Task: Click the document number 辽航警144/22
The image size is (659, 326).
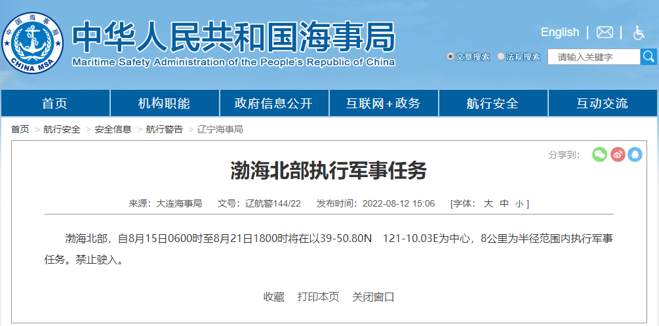Action: [x=273, y=204]
